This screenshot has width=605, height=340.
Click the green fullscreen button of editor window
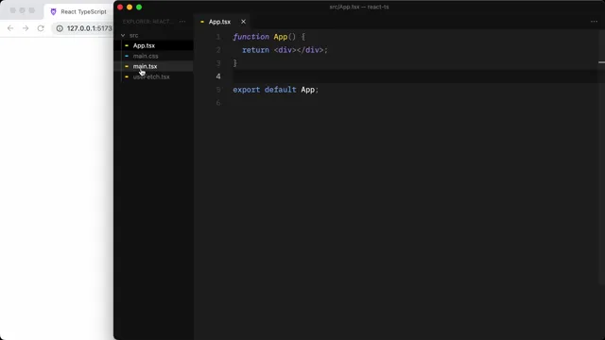click(x=139, y=7)
